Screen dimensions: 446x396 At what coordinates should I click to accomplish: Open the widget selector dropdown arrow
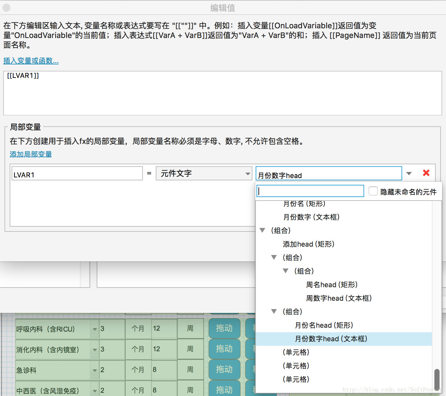click(x=409, y=174)
